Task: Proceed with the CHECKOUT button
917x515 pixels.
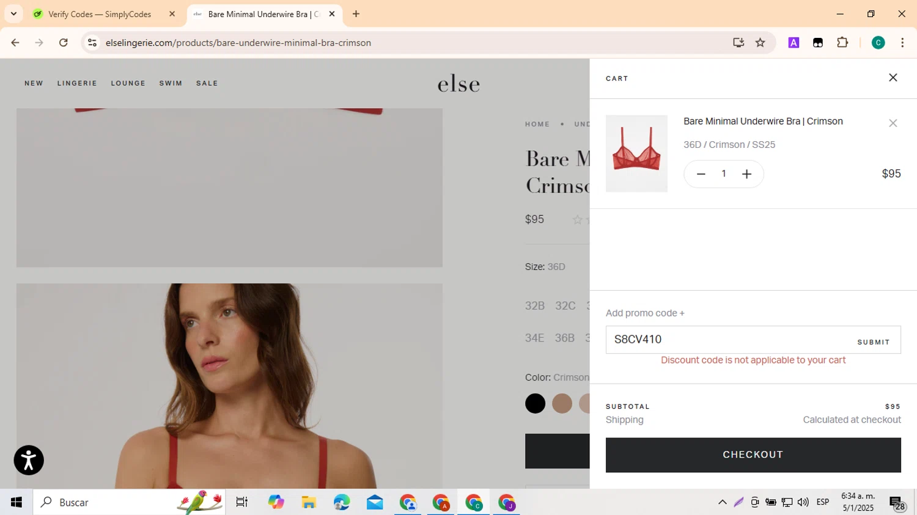Action: tap(753, 455)
